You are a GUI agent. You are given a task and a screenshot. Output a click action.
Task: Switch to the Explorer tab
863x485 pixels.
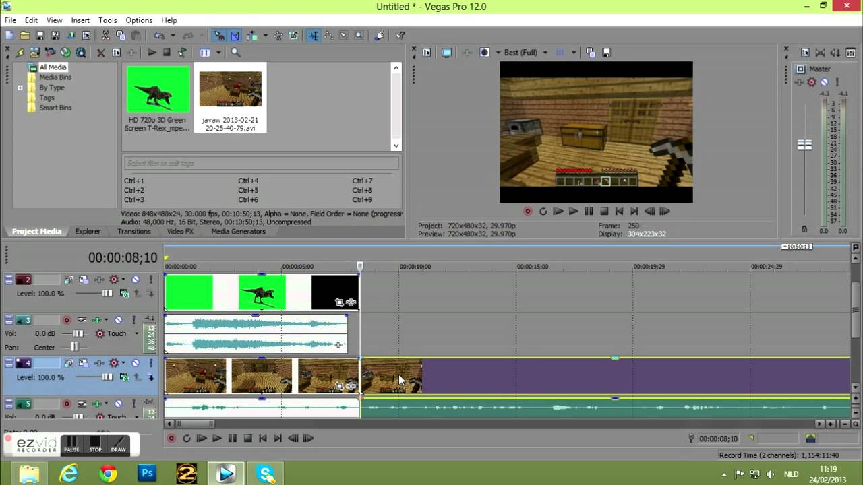88,232
